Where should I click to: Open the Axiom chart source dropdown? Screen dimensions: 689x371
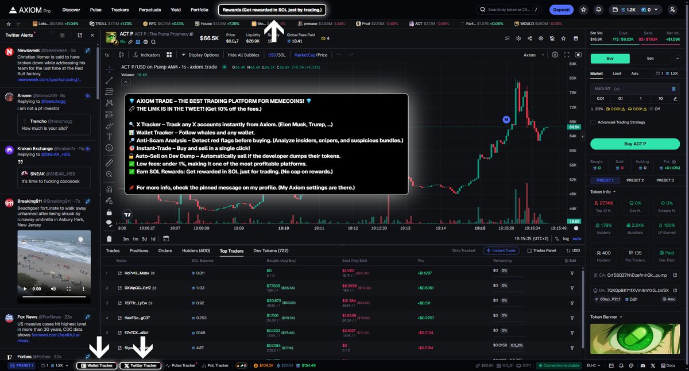coord(533,55)
